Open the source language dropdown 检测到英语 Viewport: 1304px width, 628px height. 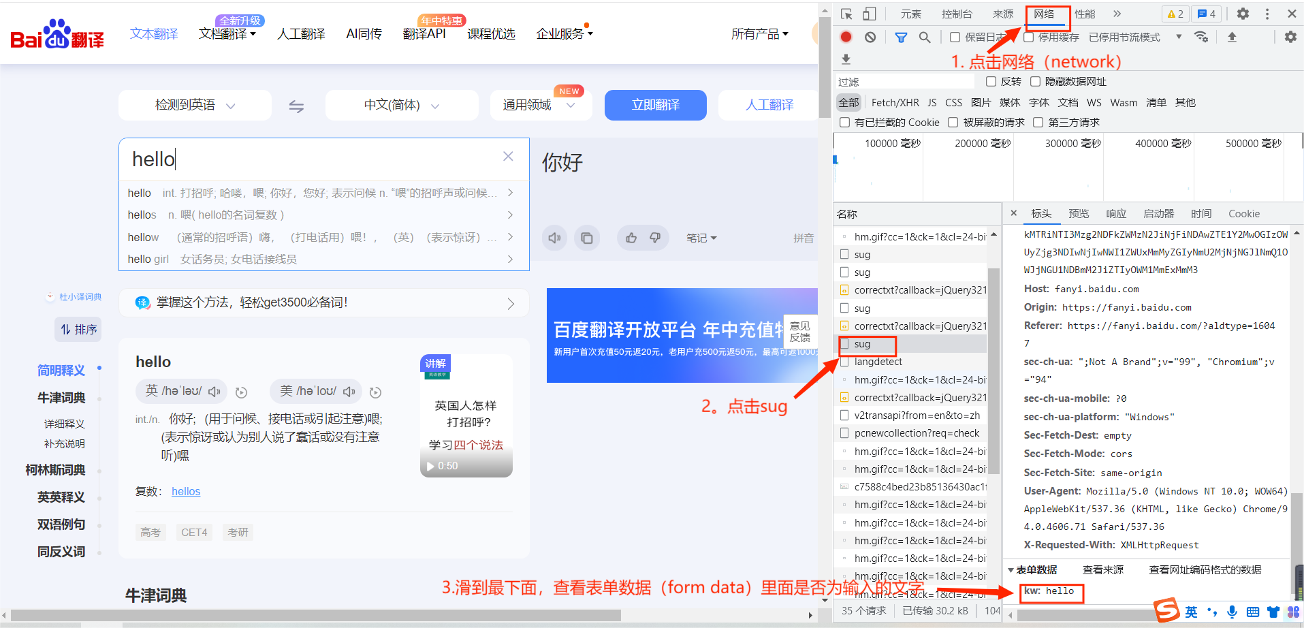[x=195, y=106]
